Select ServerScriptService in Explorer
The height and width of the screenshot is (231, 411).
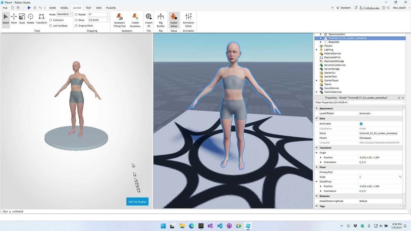point(335,65)
